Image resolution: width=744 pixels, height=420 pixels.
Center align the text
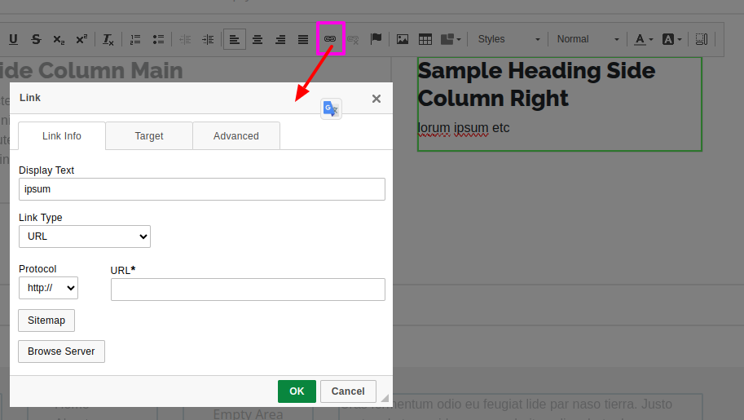[258, 39]
